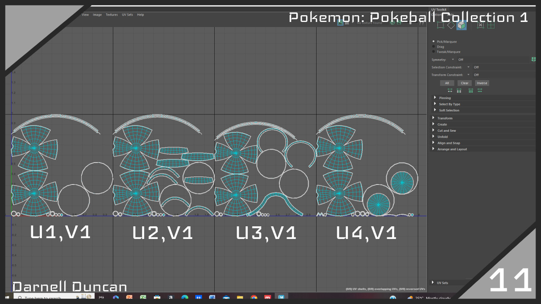Click the first shrink selection icon under All button
Screen dimensions: 541x304
coord(450,90)
